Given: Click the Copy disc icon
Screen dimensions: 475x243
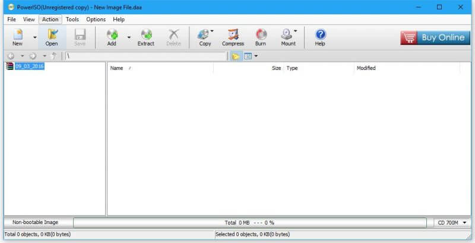Looking at the screenshot, I should pos(205,37).
